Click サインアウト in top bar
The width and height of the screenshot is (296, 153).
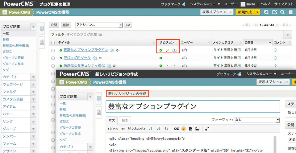[x=284, y=4]
